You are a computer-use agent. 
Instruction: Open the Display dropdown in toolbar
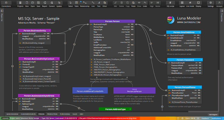[x=198, y=3]
